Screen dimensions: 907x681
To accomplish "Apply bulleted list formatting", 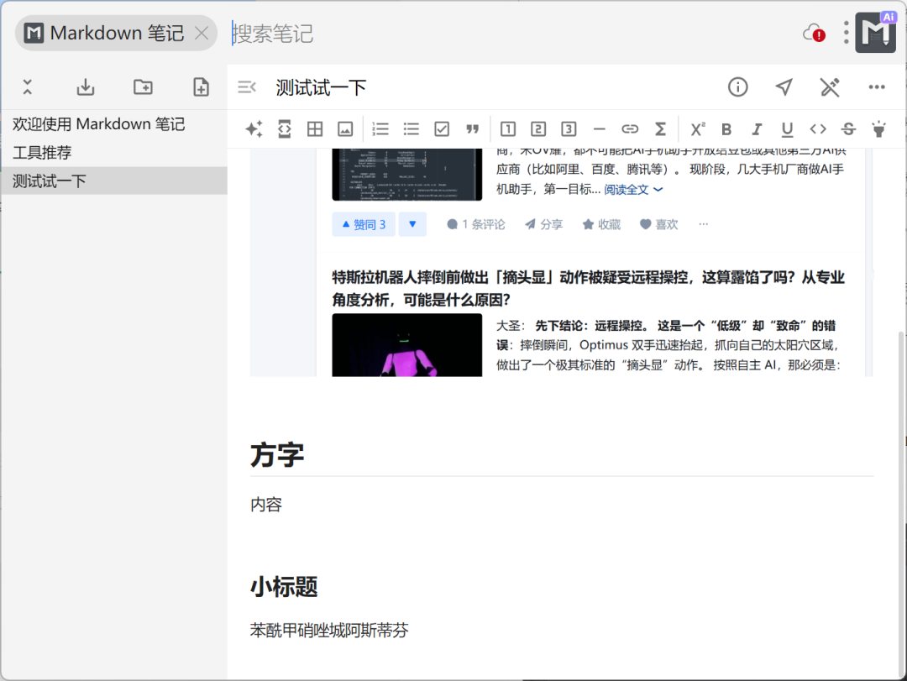I will click(412, 129).
